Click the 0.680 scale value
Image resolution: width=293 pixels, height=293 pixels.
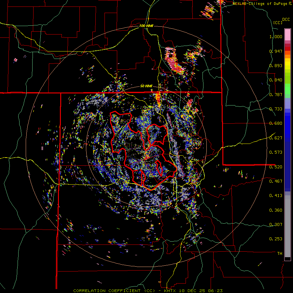click(276, 123)
